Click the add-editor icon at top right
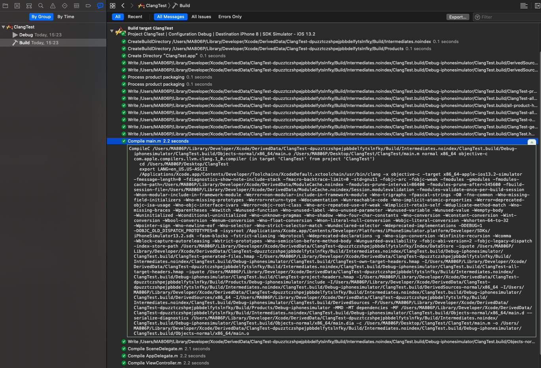Viewport: 541px width, 368px height. [537, 6]
